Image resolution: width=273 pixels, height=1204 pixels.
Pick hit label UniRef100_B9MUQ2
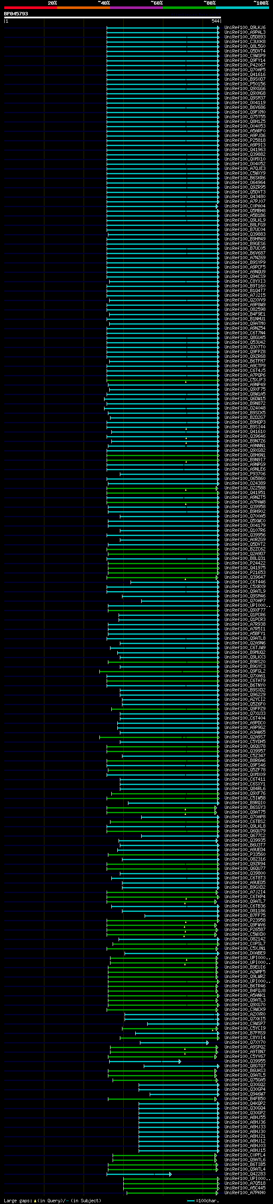click(x=245, y=652)
